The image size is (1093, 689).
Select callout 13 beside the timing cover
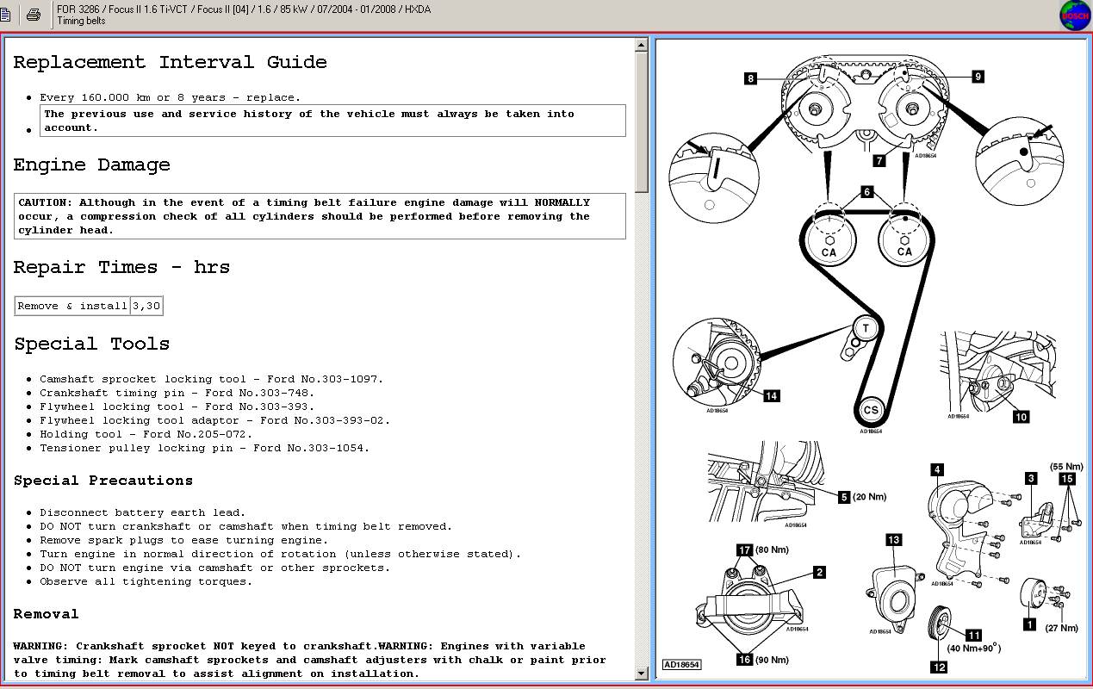point(894,540)
